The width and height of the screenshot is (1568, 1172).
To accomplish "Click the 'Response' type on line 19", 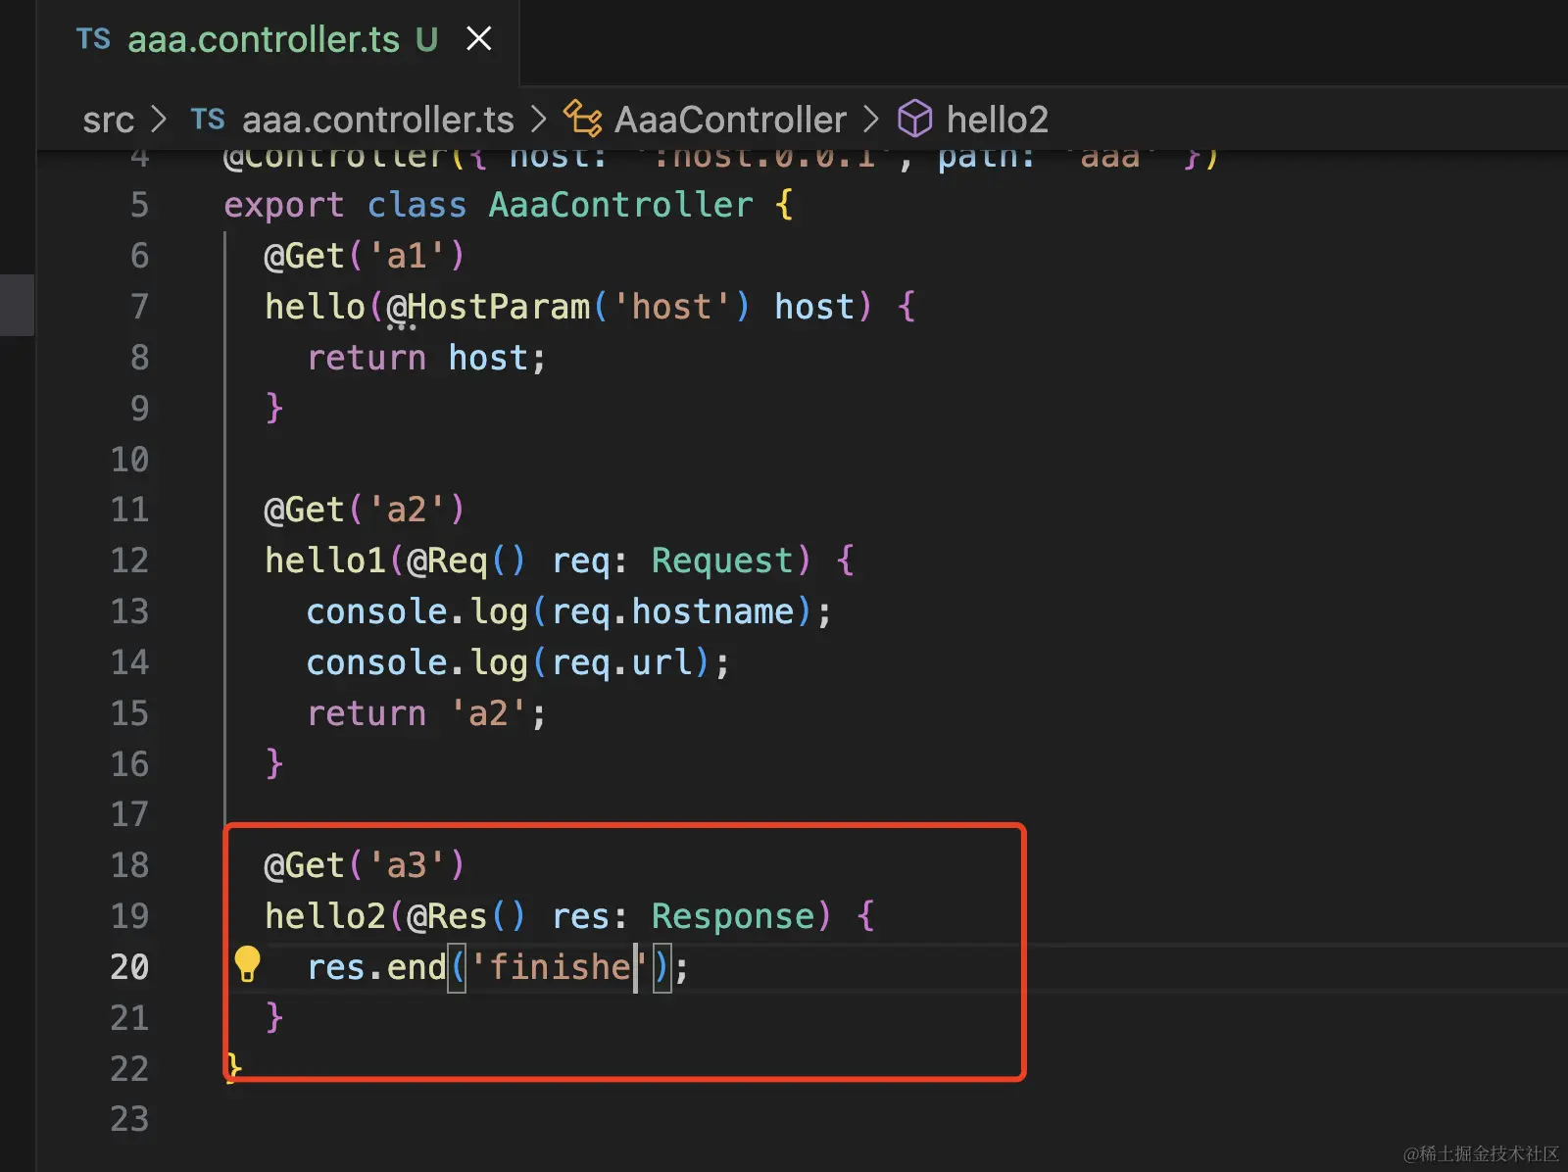I will pyautogui.click(x=733, y=916).
